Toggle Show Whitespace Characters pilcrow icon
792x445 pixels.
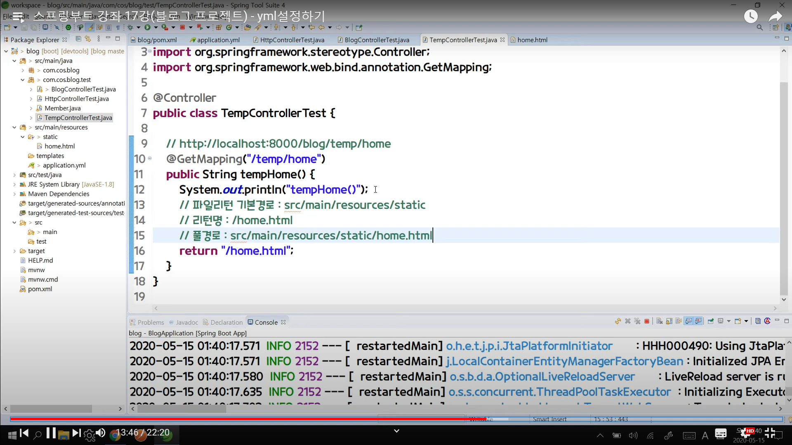118,27
